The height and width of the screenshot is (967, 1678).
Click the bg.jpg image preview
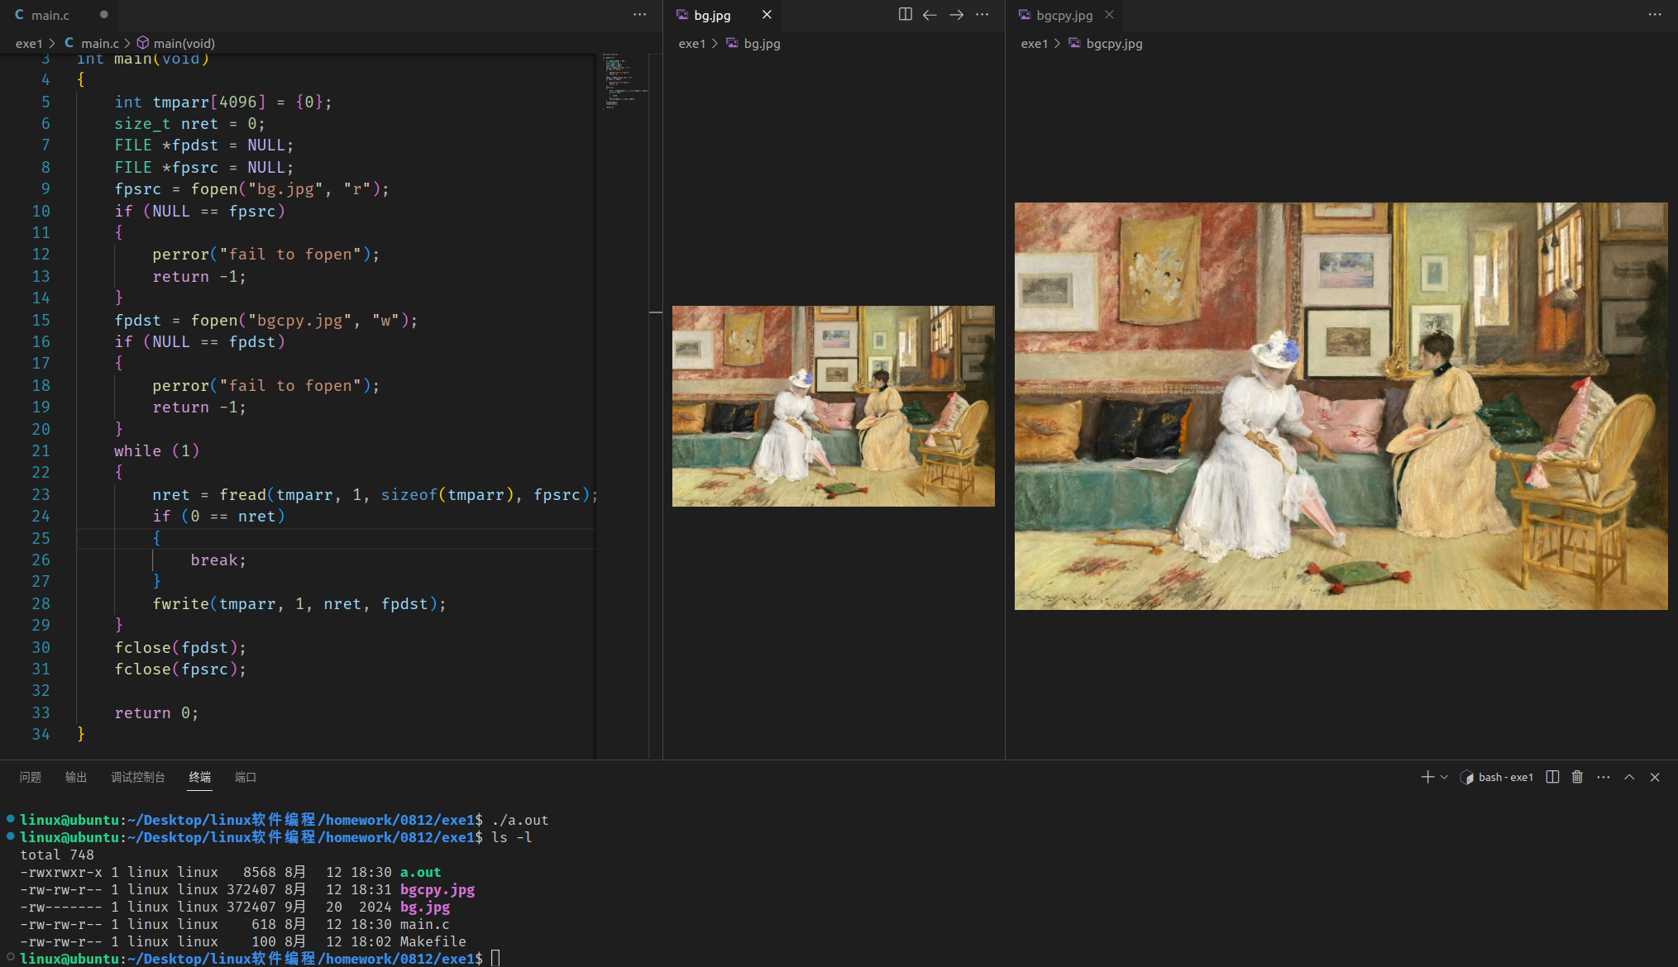tap(833, 406)
